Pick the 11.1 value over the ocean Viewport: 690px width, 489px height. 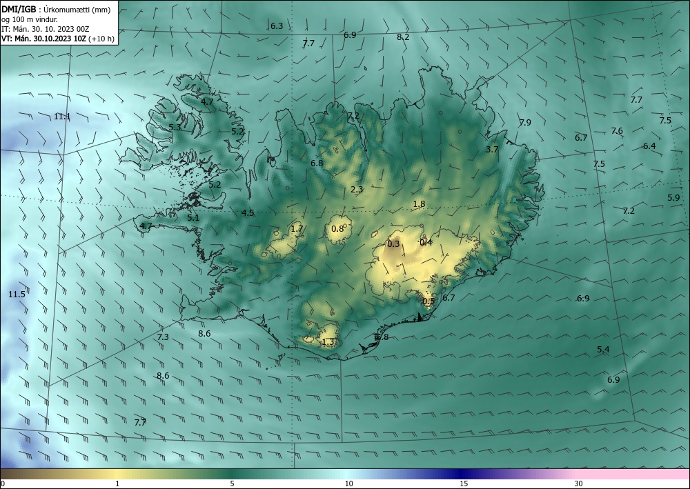tap(62, 117)
